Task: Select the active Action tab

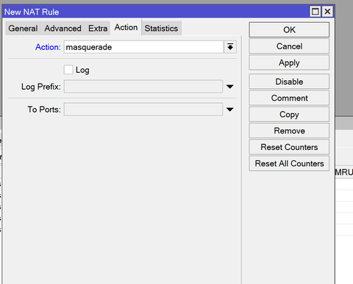Action: click(x=126, y=27)
